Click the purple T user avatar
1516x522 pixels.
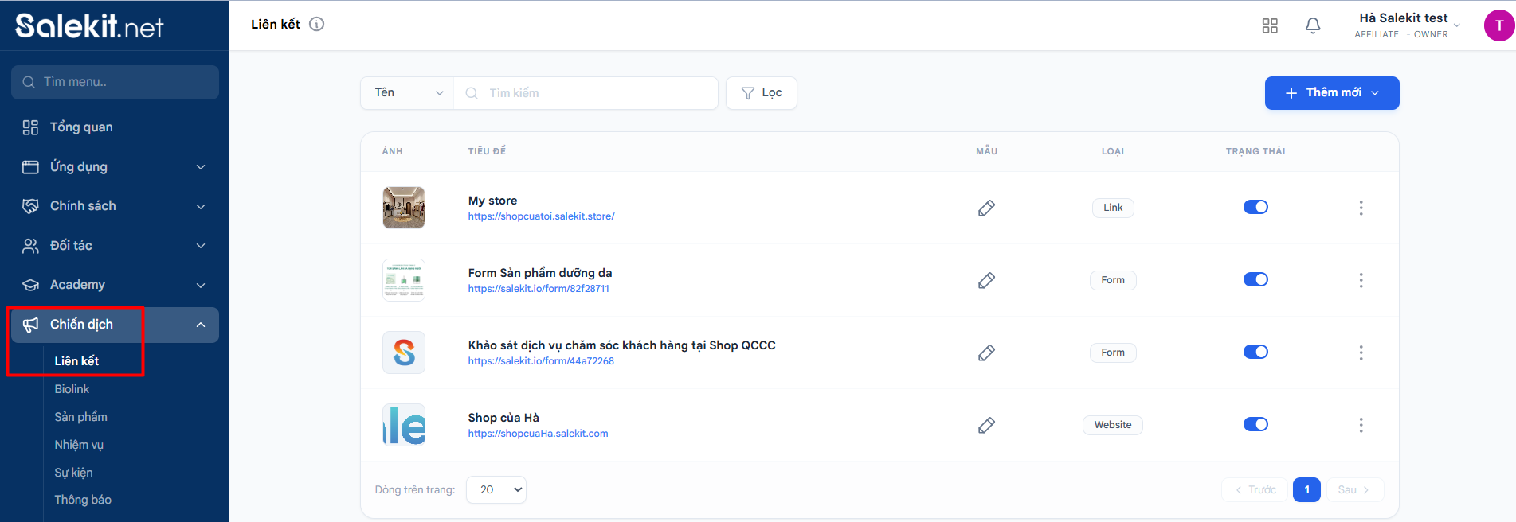click(1498, 25)
